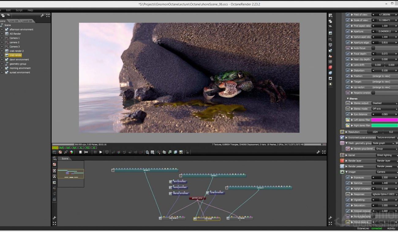
Task: Toggle the Perspective correction checkbox
Action: (373, 93)
